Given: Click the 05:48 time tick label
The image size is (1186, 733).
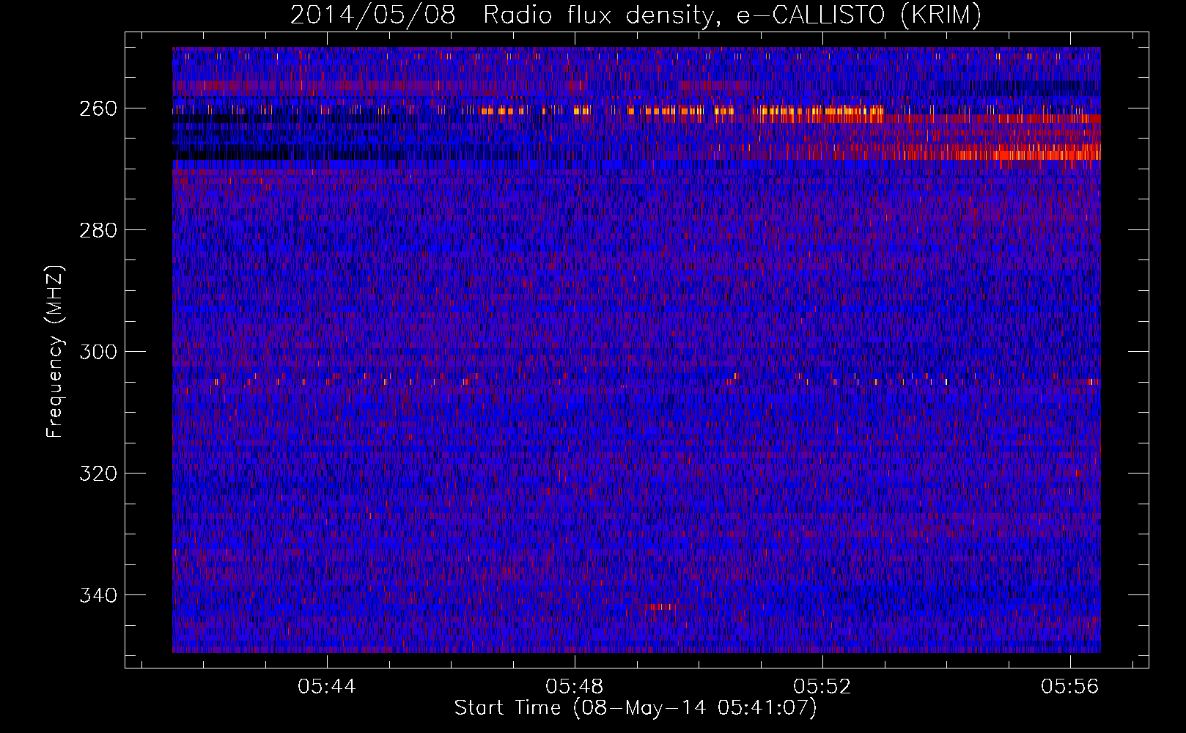Looking at the screenshot, I should (575, 687).
